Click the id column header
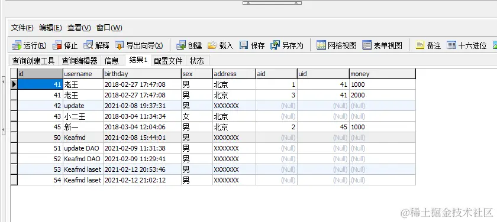 [40, 74]
